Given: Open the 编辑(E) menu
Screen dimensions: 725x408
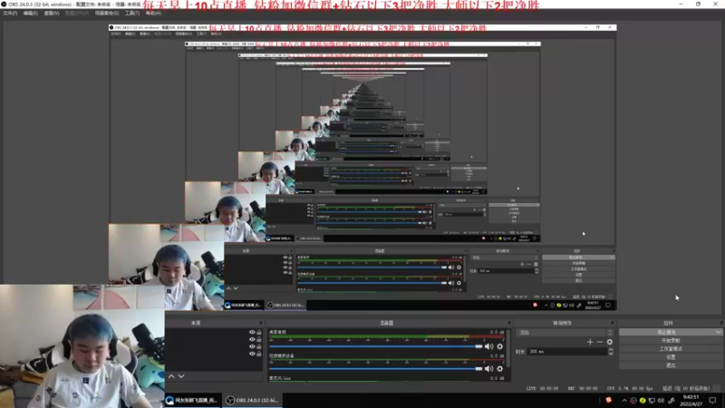Looking at the screenshot, I should pos(31,14).
